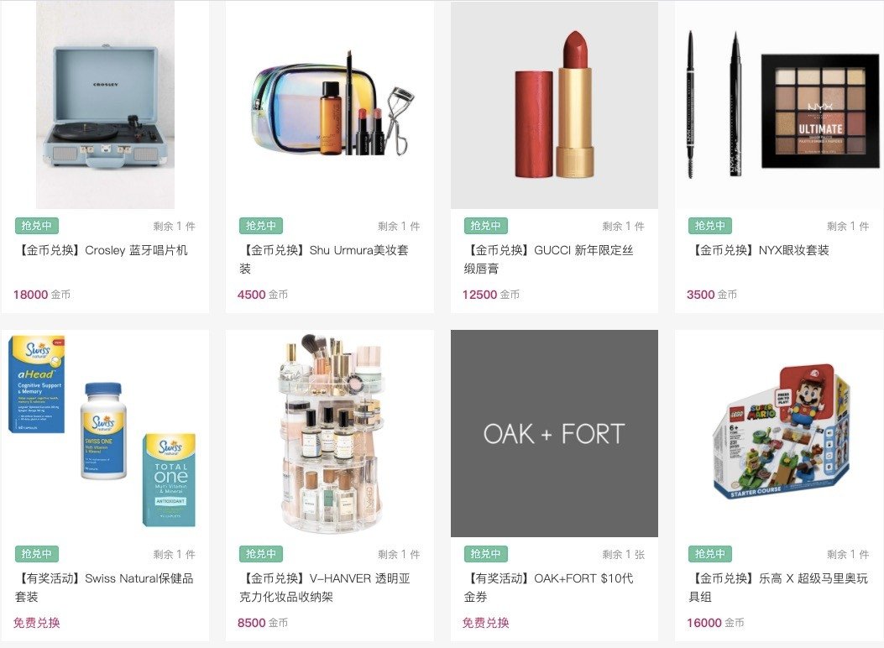Open the Swiss Natural supplements image
This screenshot has width=884, height=648.
106,433
